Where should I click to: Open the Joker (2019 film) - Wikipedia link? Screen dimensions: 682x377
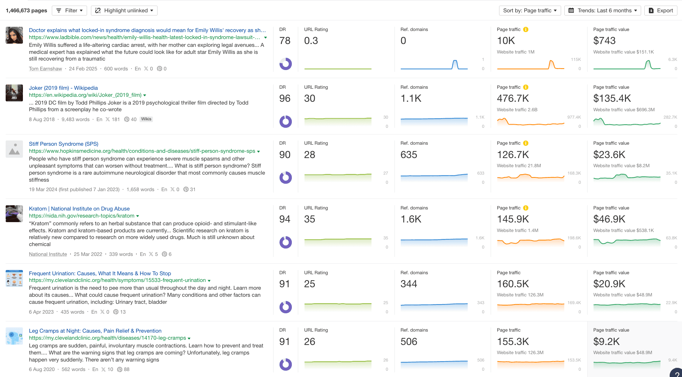point(63,88)
